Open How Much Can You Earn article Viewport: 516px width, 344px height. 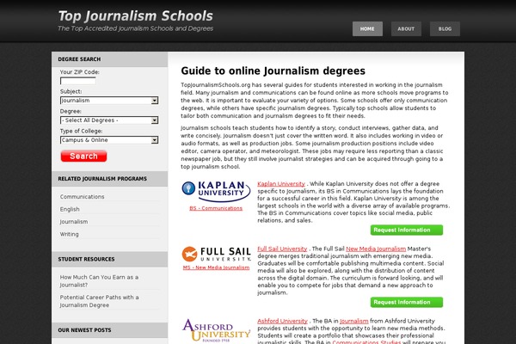coord(99,281)
